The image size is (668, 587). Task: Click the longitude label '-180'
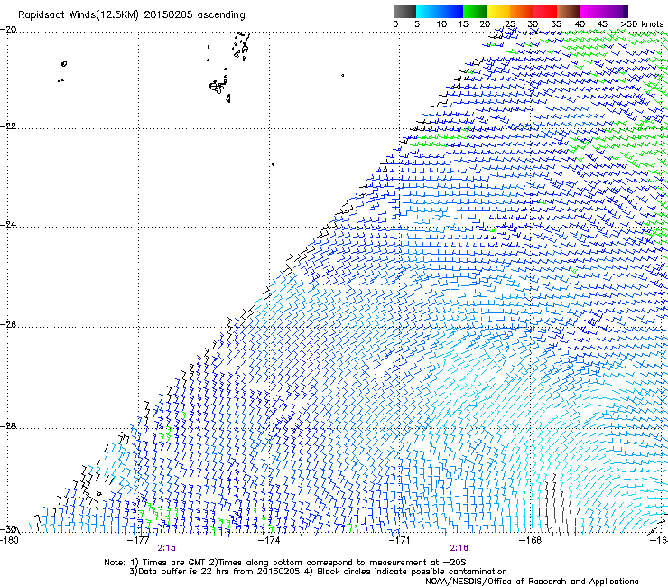point(9,540)
